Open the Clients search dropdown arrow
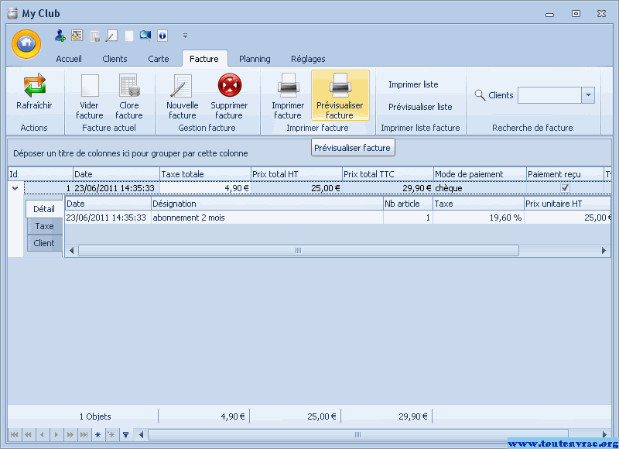619x449 pixels. (588, 95)
